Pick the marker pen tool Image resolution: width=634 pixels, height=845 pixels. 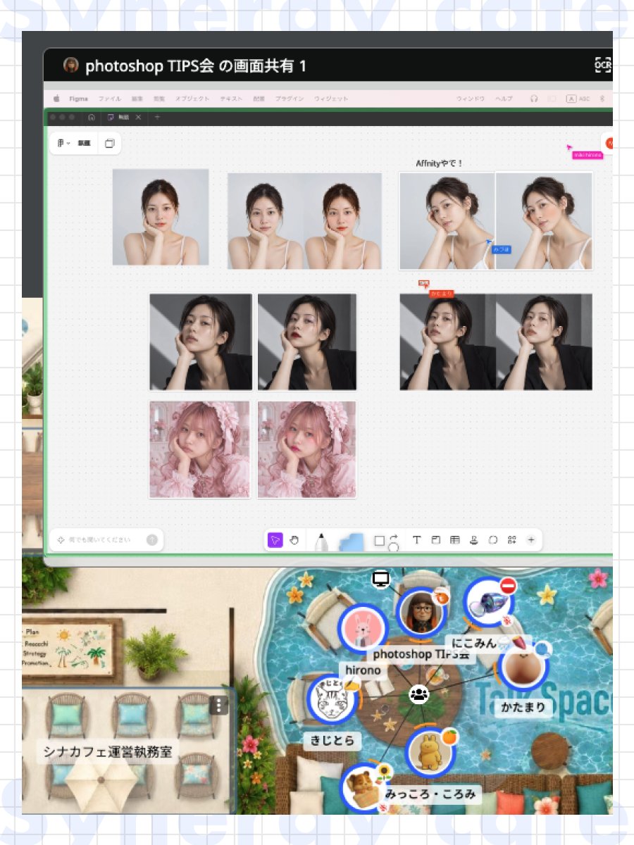pos(321,541)
